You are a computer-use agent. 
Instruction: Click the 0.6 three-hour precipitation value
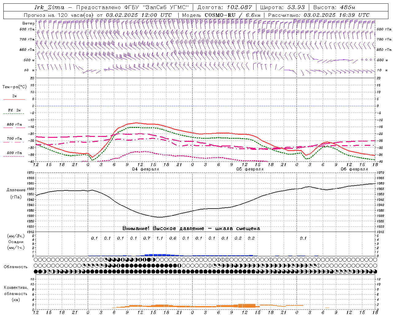(173, 238)
